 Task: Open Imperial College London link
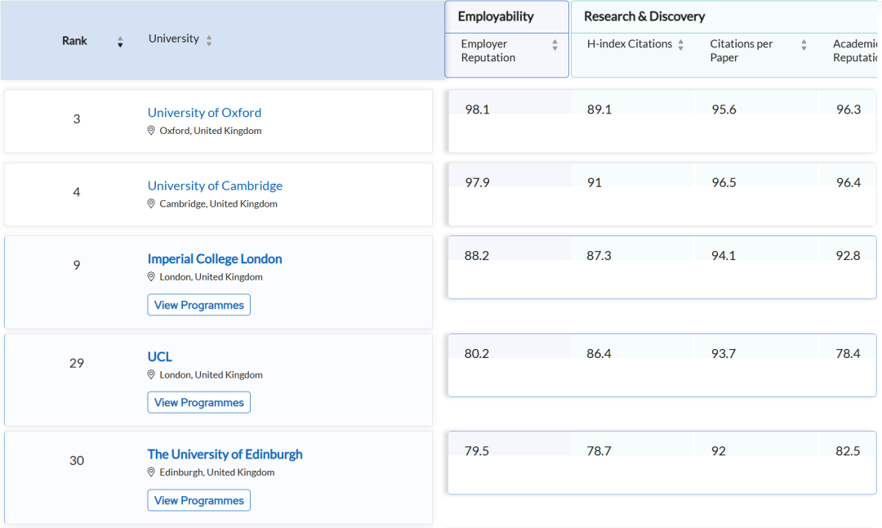[215, 259]
